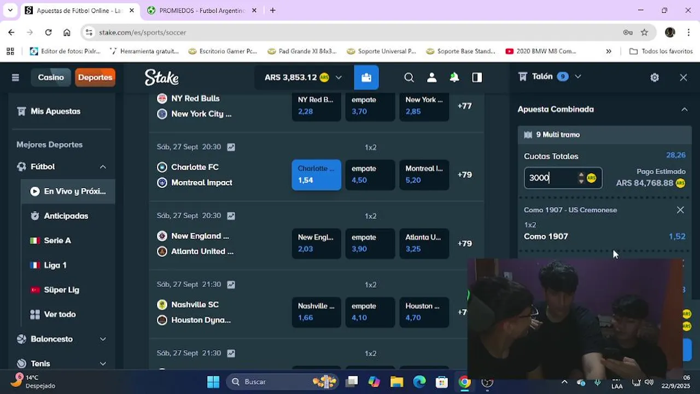Toggle the sidebar panel icon
Viewport: 700px width, 394px height.
(477, 78)
